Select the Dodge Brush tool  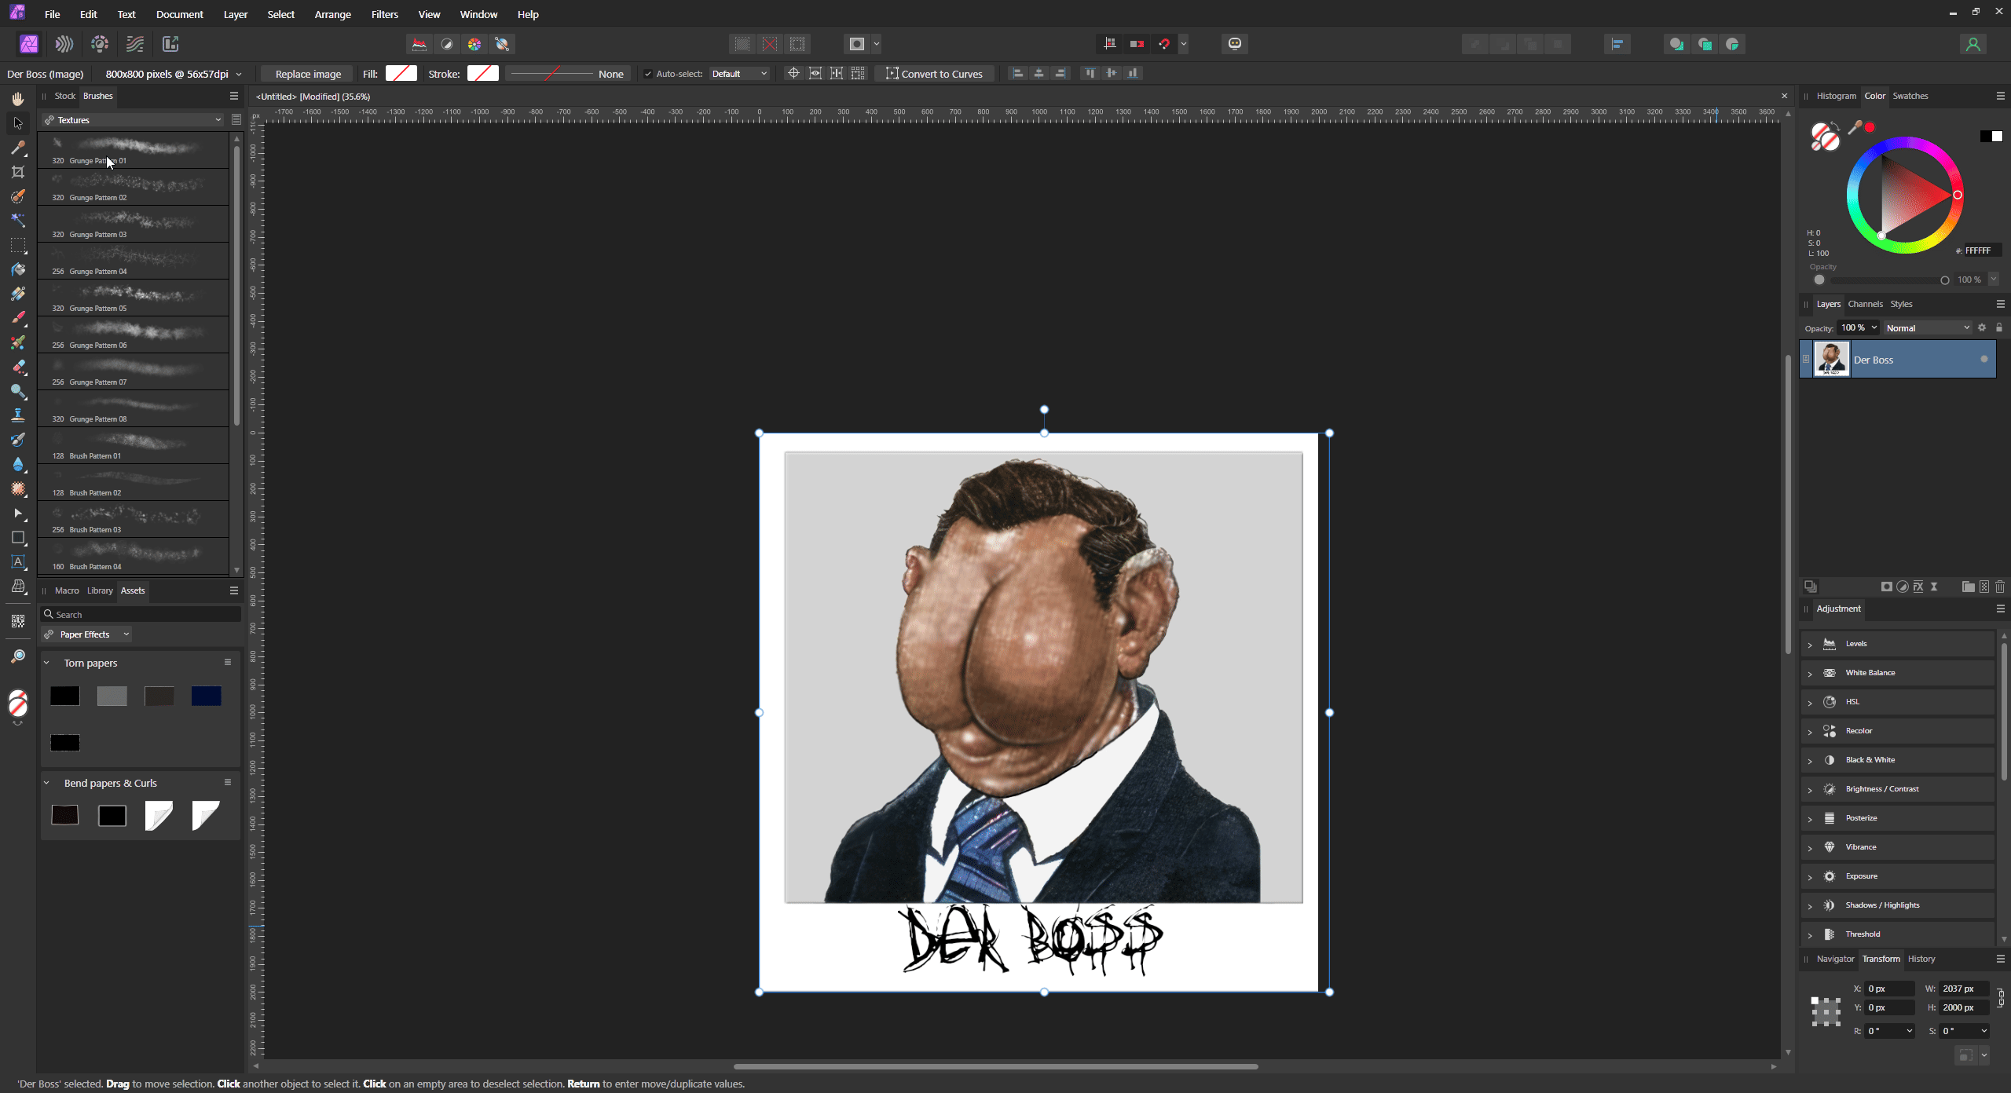pyautogui.click(x=17, y=391)
